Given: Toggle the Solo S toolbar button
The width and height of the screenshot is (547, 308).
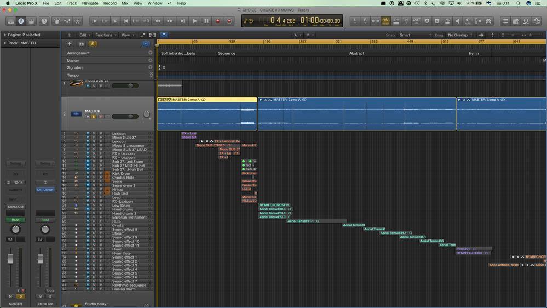Looking at the screenshot, I should point(437,21).
